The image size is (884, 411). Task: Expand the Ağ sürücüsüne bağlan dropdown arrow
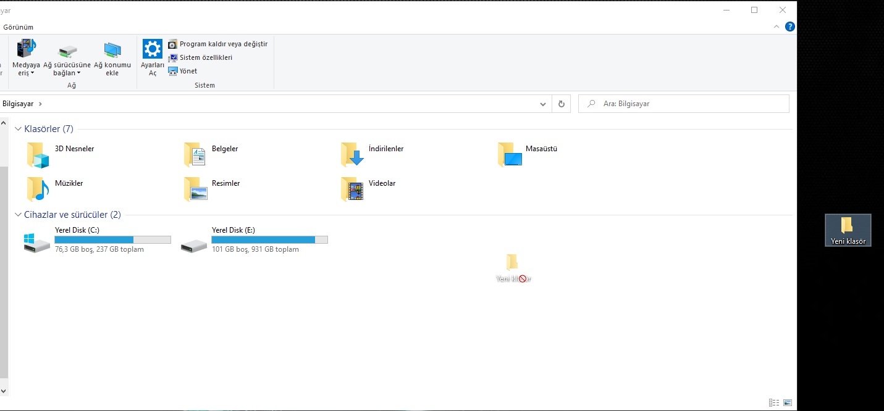(x=78, y=73)
